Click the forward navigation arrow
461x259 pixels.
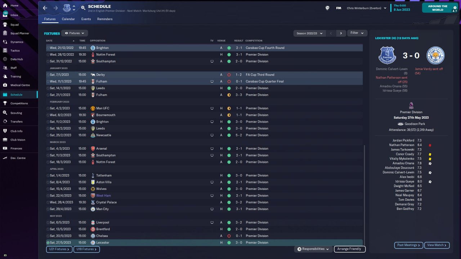(x=55, y=8)
